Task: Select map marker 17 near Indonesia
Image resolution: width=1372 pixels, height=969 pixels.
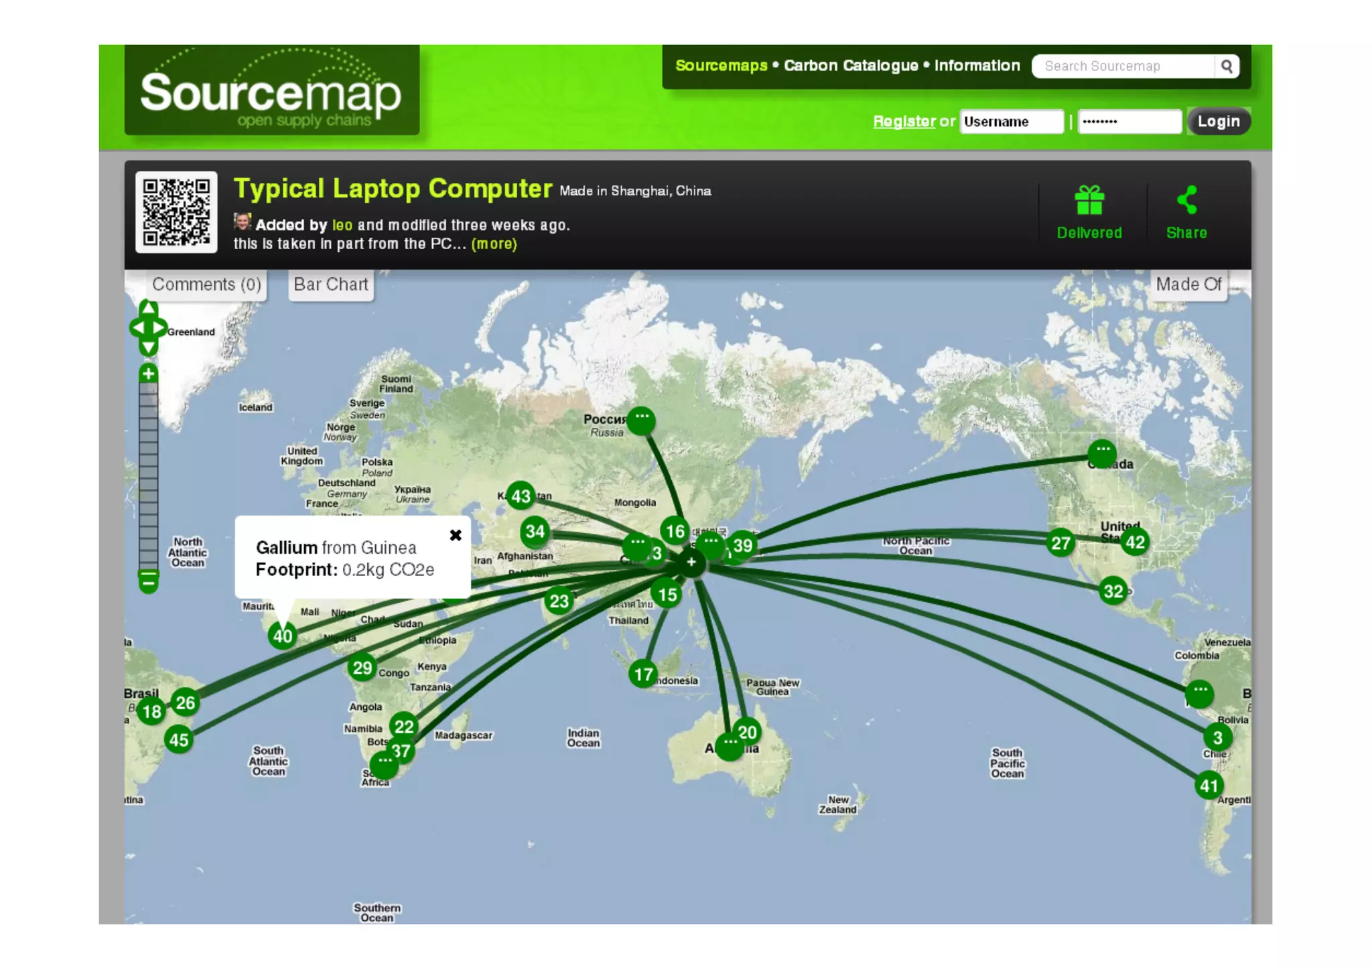Action: coord(643,674)
